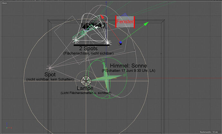Select the green sun compass star

coord(106,78)
